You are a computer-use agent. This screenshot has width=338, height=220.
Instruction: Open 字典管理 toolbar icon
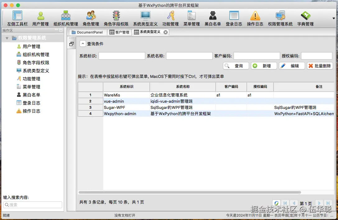(x=305, y=19)
